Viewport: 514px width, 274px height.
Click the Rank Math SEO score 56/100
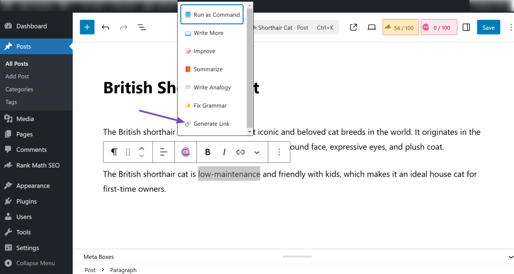(x=401, y=28)
